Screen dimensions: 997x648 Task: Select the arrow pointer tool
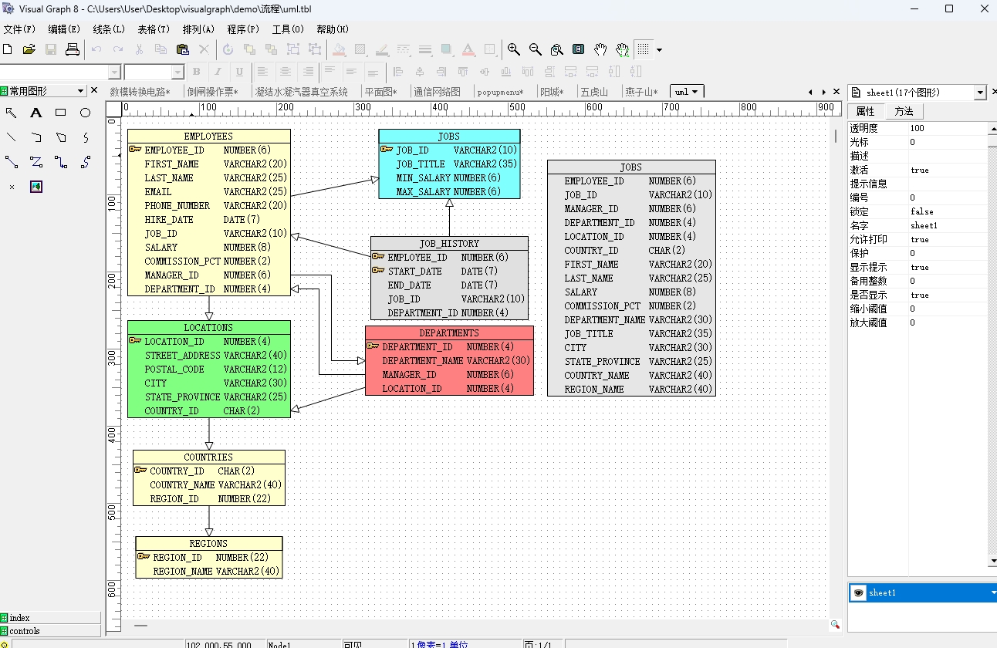(x=12, y=113)
